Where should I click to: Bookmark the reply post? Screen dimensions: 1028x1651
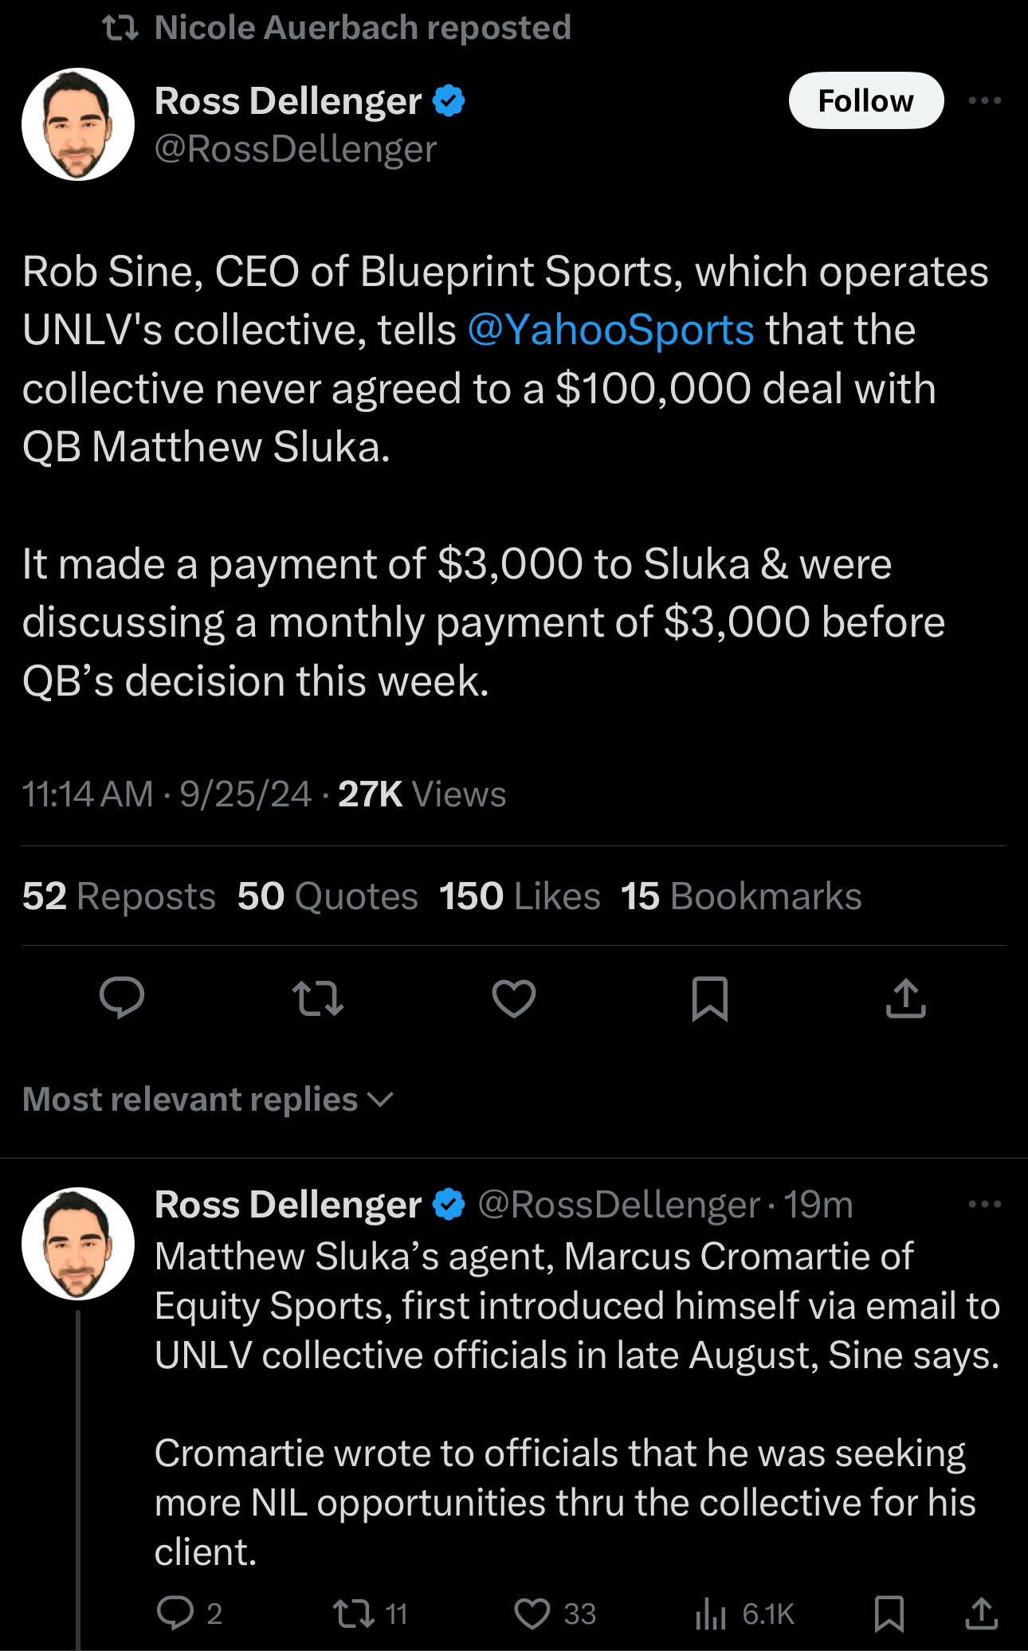[889, 1614]
